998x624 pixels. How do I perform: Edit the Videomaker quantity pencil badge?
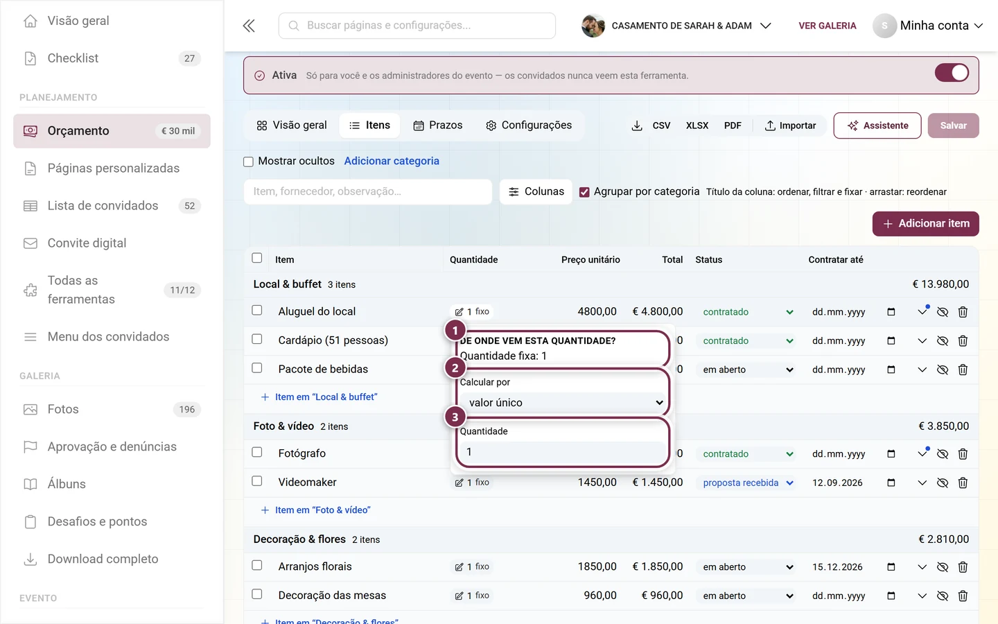tap(472, 483)
